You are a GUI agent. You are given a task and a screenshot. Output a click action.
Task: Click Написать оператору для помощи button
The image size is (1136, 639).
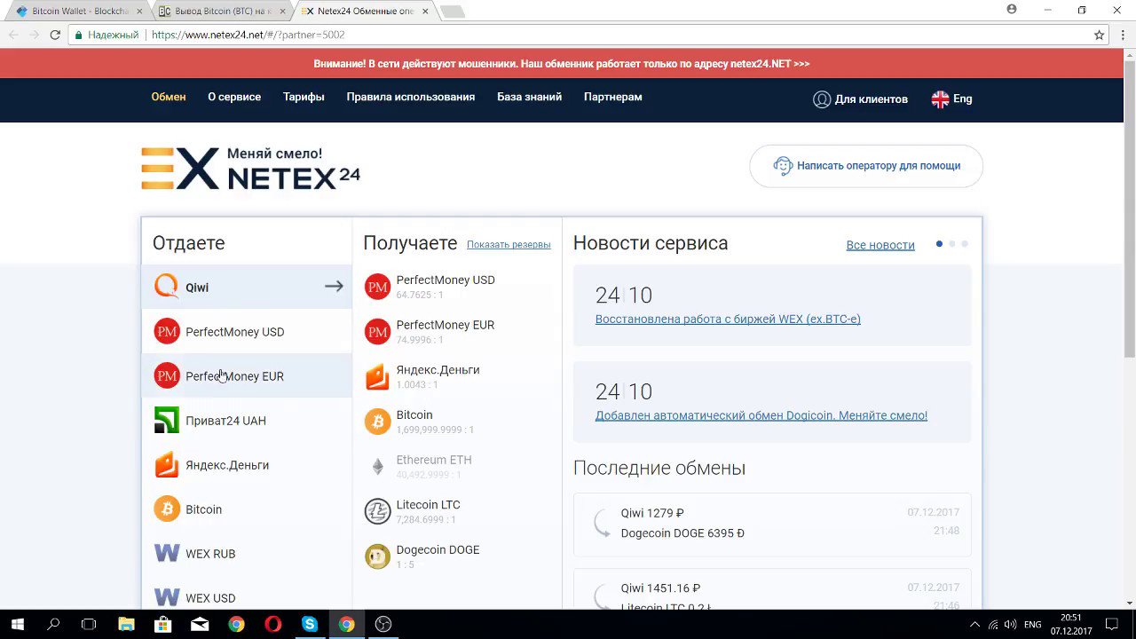click(x=866, y=166)
